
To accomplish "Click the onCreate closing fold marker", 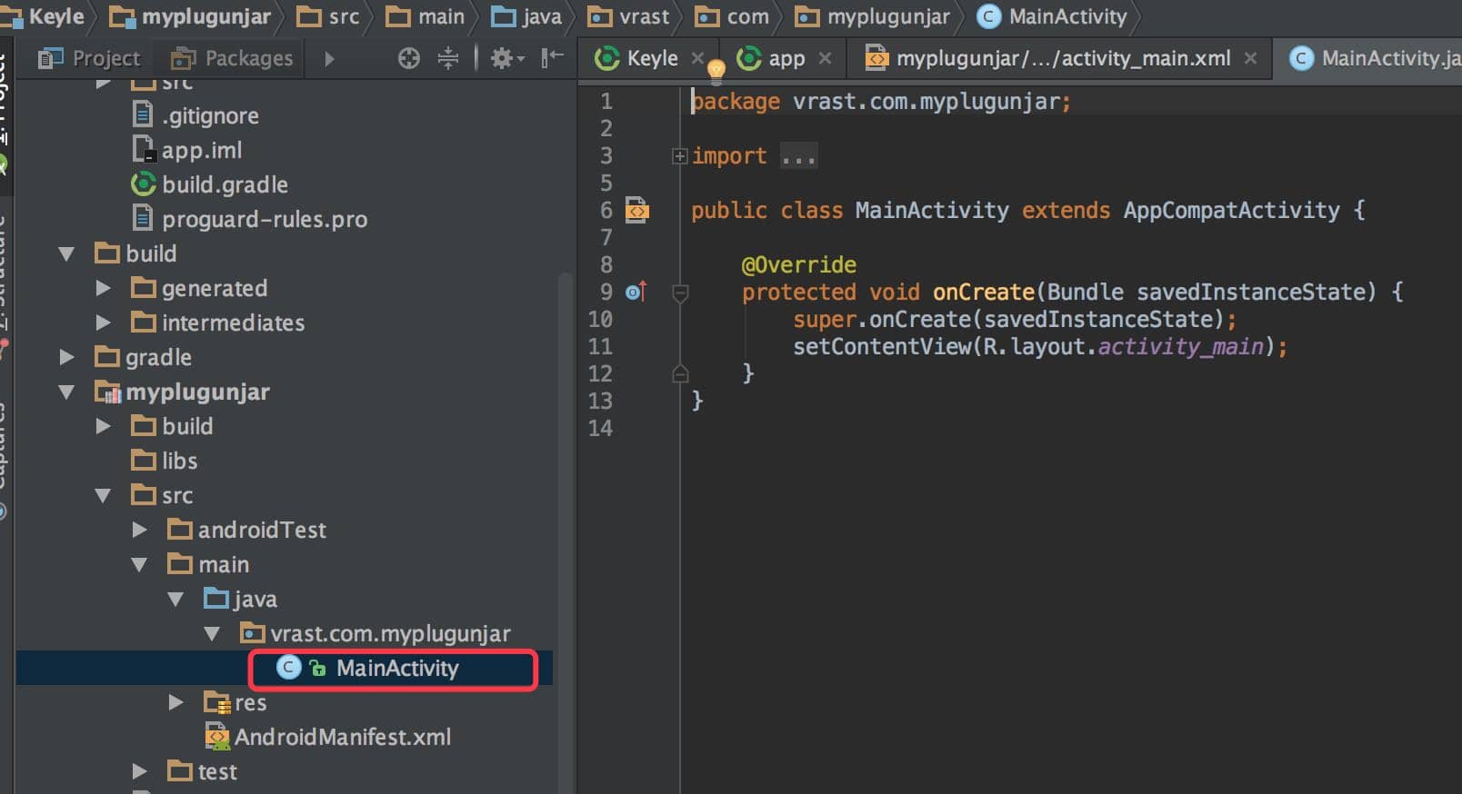I will pyautogui.click(x=679, y=373).
